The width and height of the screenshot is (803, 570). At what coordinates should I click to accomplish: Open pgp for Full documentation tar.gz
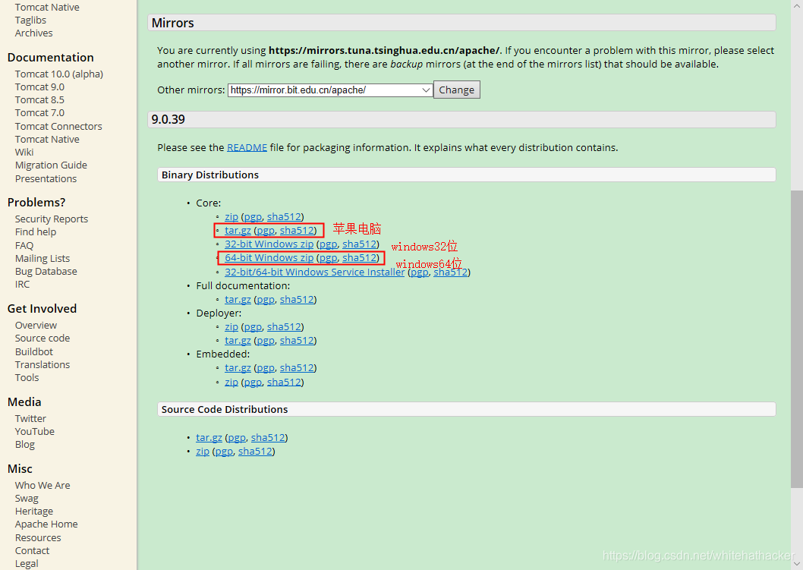click(266, 300)
